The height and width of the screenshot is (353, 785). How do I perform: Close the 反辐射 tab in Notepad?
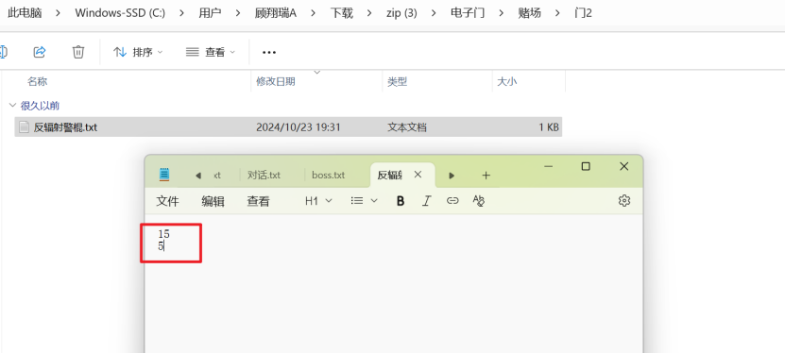click(418, 175)
